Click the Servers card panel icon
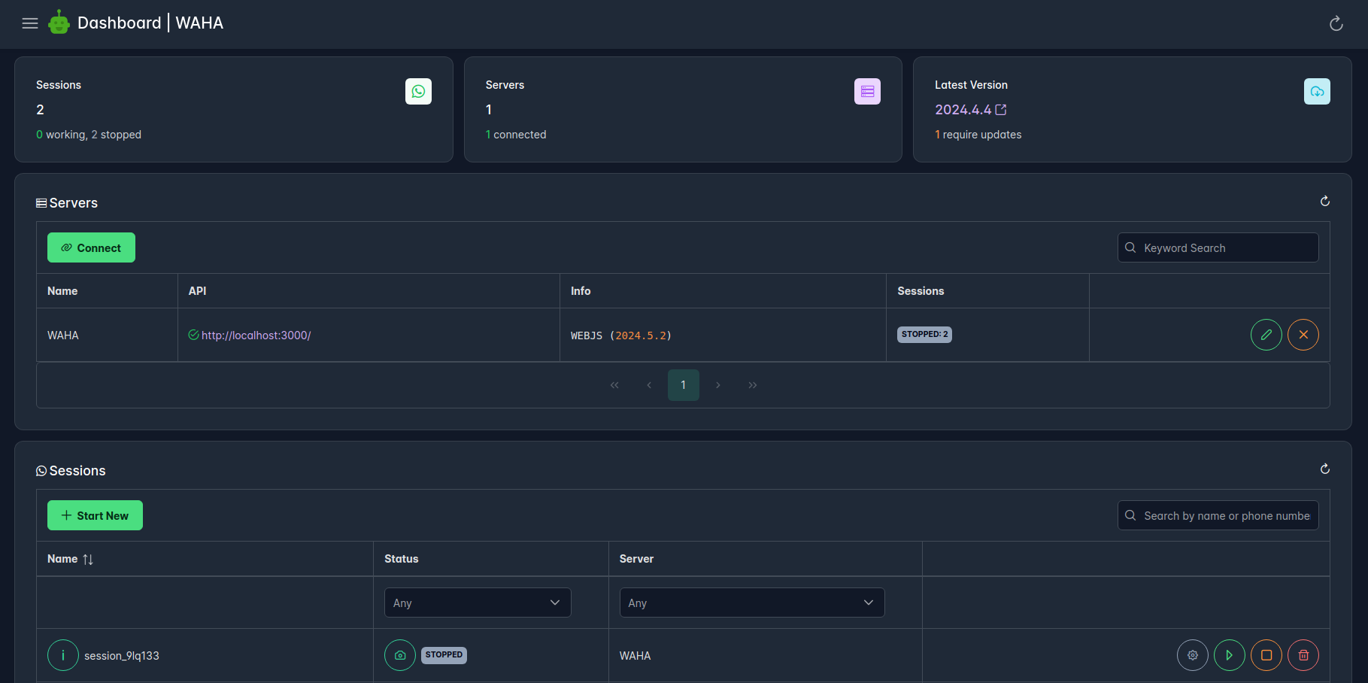This screenshot has height=683, width=1368. pyautogui.click(x=867, y=91)
